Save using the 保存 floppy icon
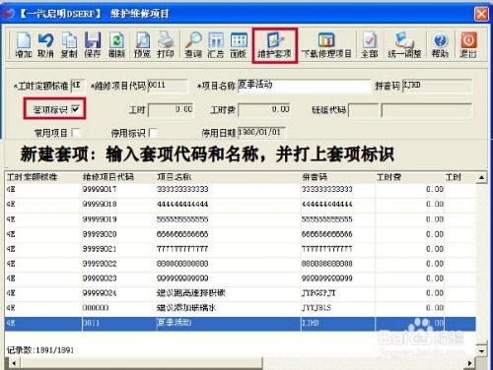 coord(93,45)
